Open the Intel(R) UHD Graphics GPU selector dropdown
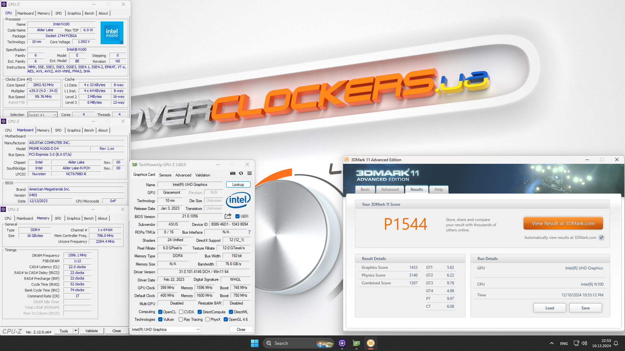 (x=166, y=330)
